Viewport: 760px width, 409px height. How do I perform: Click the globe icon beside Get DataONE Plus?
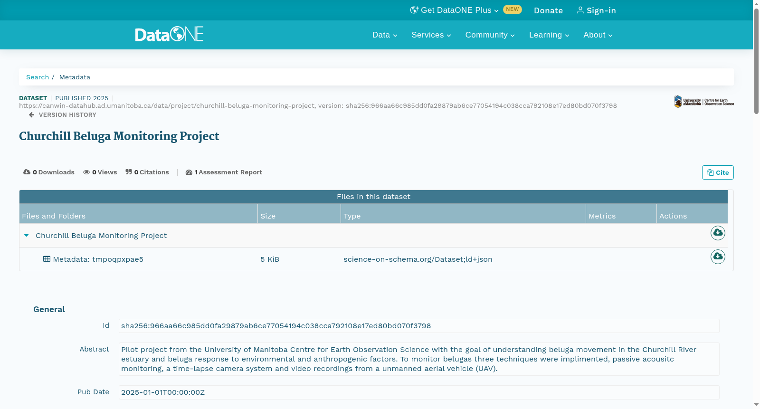414,10
